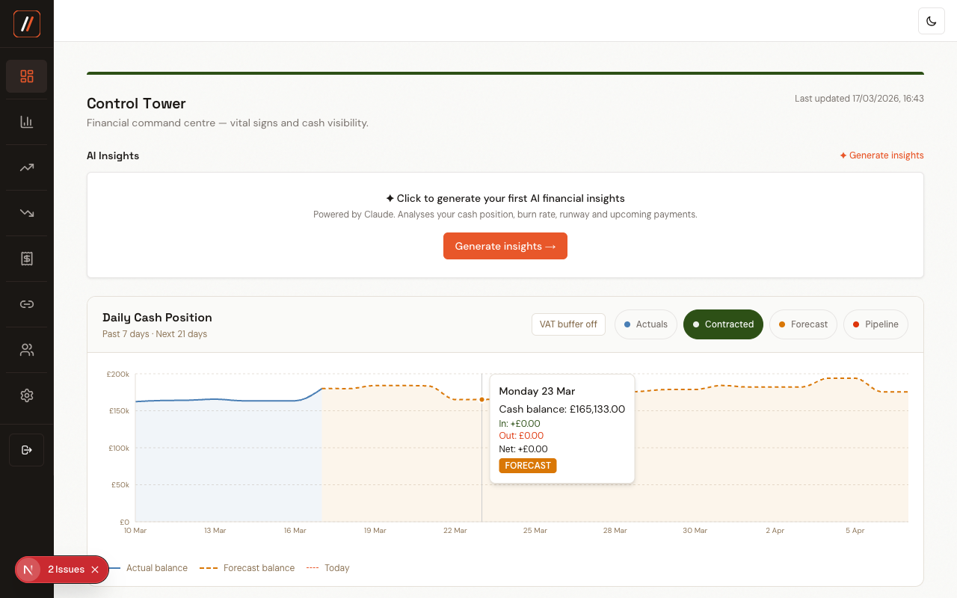Open the downward trend sidebar icon
This screenshot has height=598, width=957.
(x=27, y=213)
